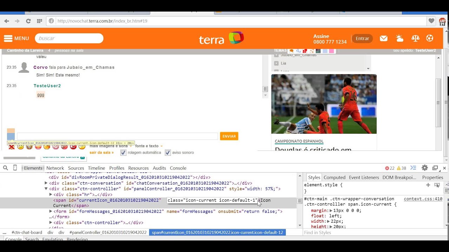Open the weather sun-cloud icon
The image size is (449, 252).
click(399, 38)
